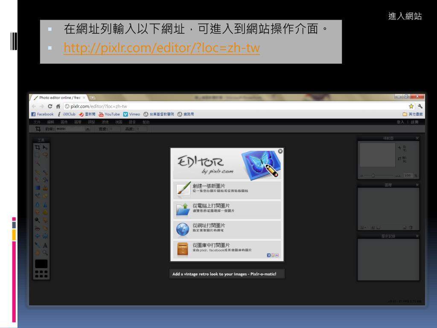
Task: Click the browser home button
Action: click(x=58, y=106)
